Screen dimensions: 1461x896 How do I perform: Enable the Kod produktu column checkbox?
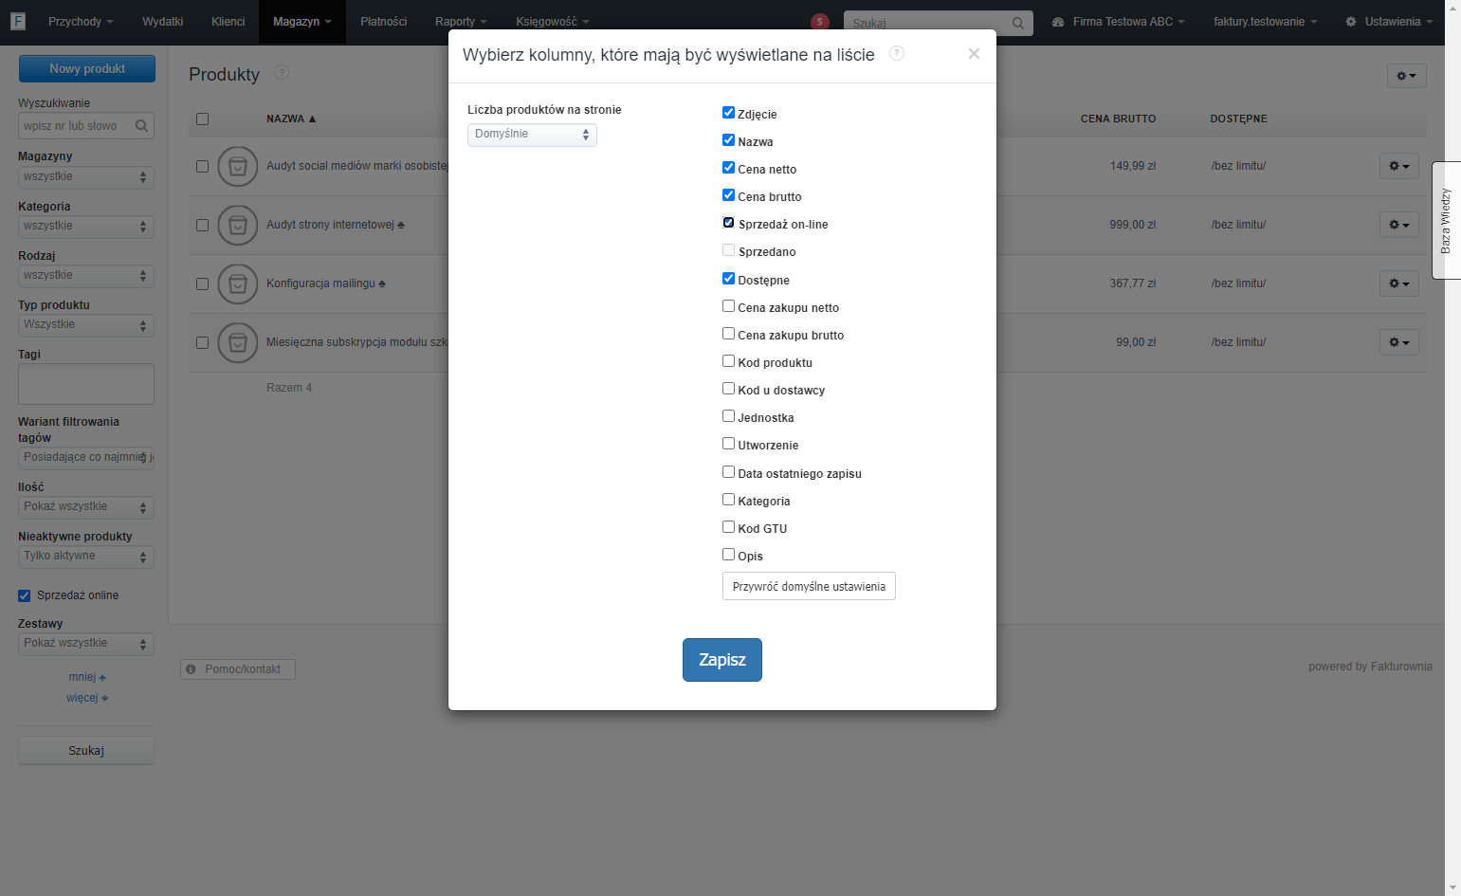tap(728, 361)
